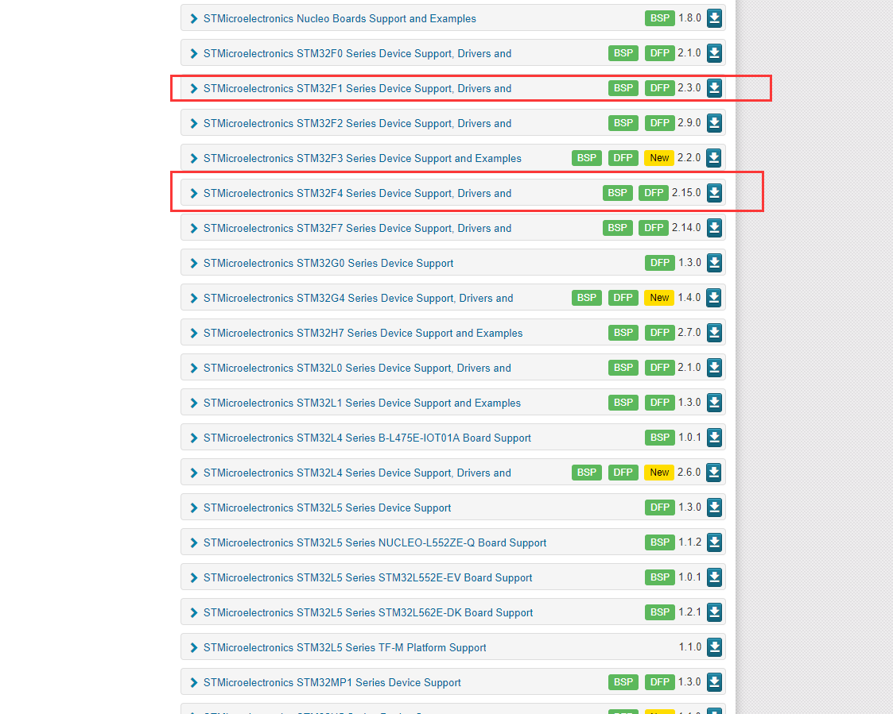
Task: Click version 2.15.0 on STM32F4 row
Action: click(686, 193)
